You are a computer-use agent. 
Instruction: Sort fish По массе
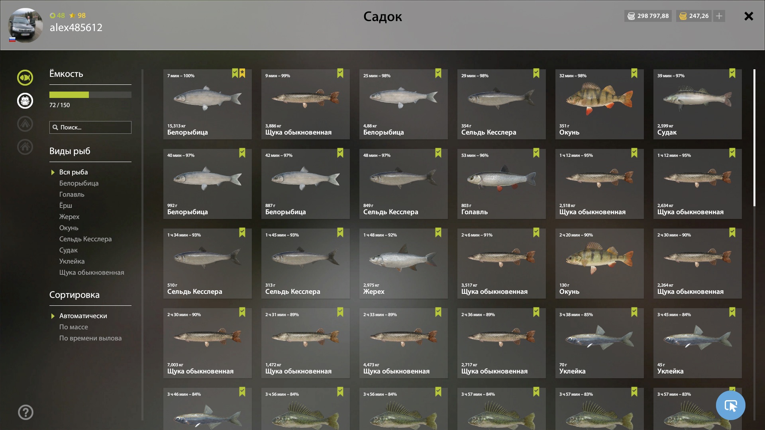[74, 327]
